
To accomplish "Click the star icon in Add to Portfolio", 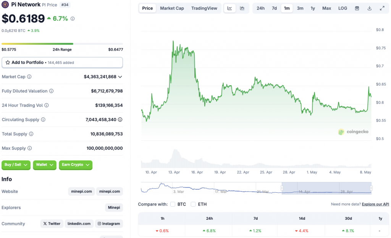I will coord(8,62).
